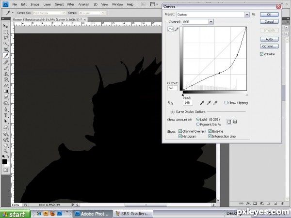Screen dimensions: 291x218
Task: Open the Window menu
Action: coord(117,4)
